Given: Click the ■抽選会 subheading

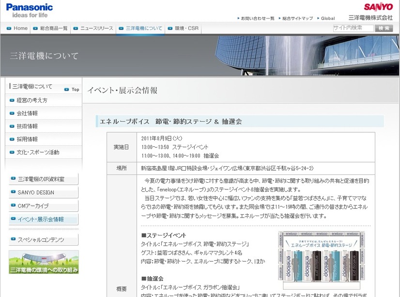Looking at the screenshot, I should click(152, 279).
